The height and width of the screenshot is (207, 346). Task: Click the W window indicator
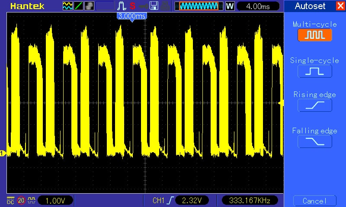[230, 6]
